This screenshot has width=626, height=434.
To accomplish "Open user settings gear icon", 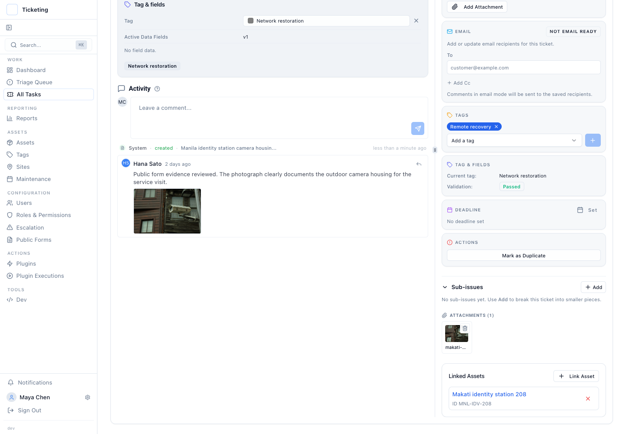I will (87, 398).
